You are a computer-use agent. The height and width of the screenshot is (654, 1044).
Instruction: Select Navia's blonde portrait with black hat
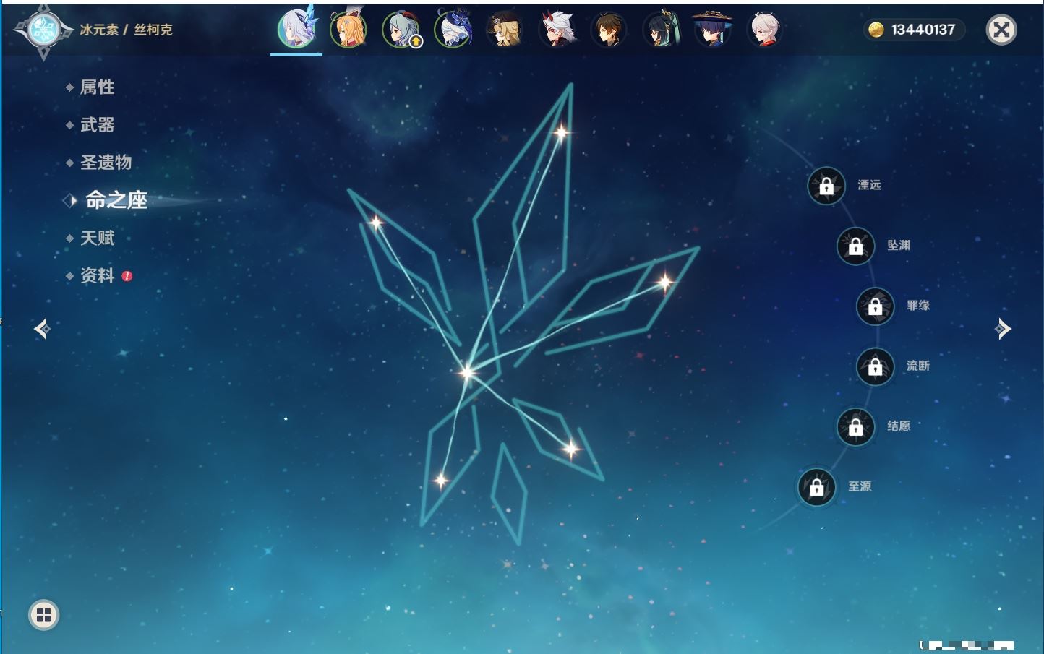[x=505, y=30]
